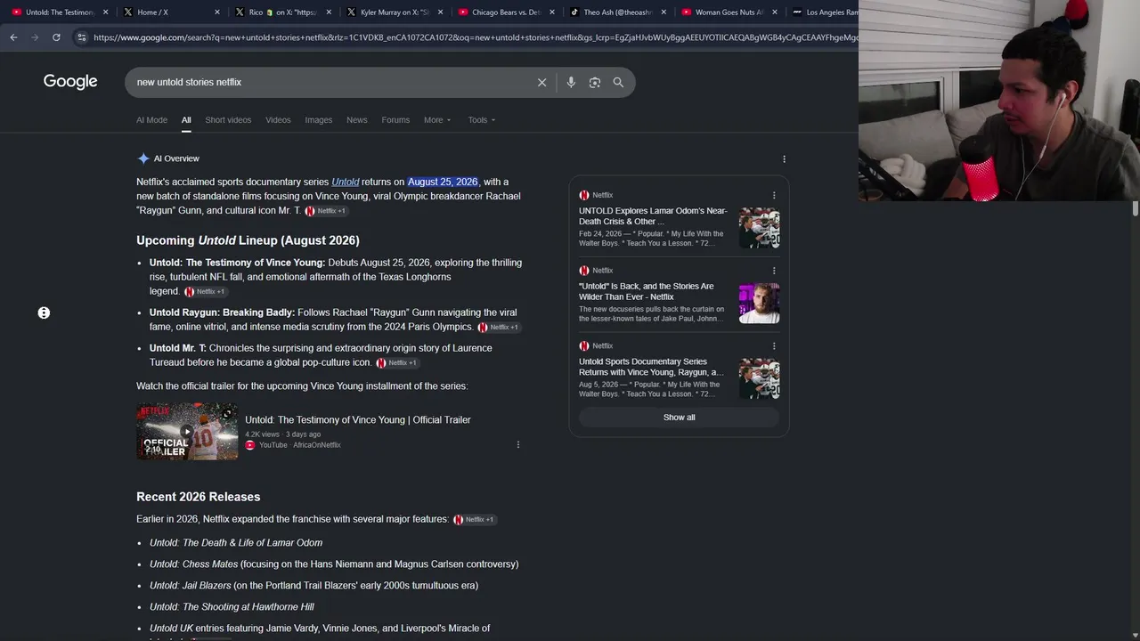Click the browser address bar URL

[475, 37]
